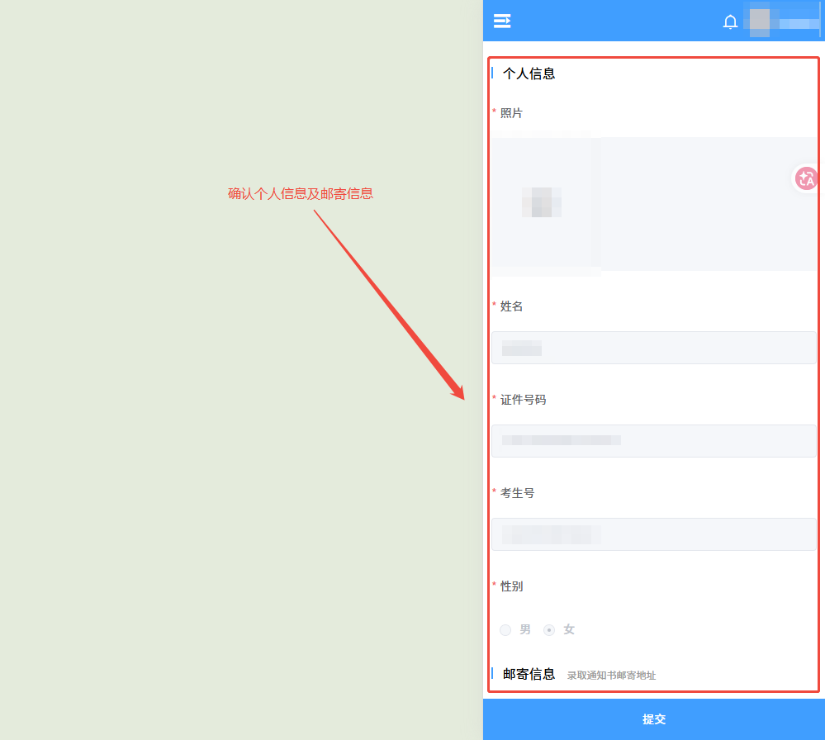
Task: Click into the 姓名 input field
Action: click(653, 348)
